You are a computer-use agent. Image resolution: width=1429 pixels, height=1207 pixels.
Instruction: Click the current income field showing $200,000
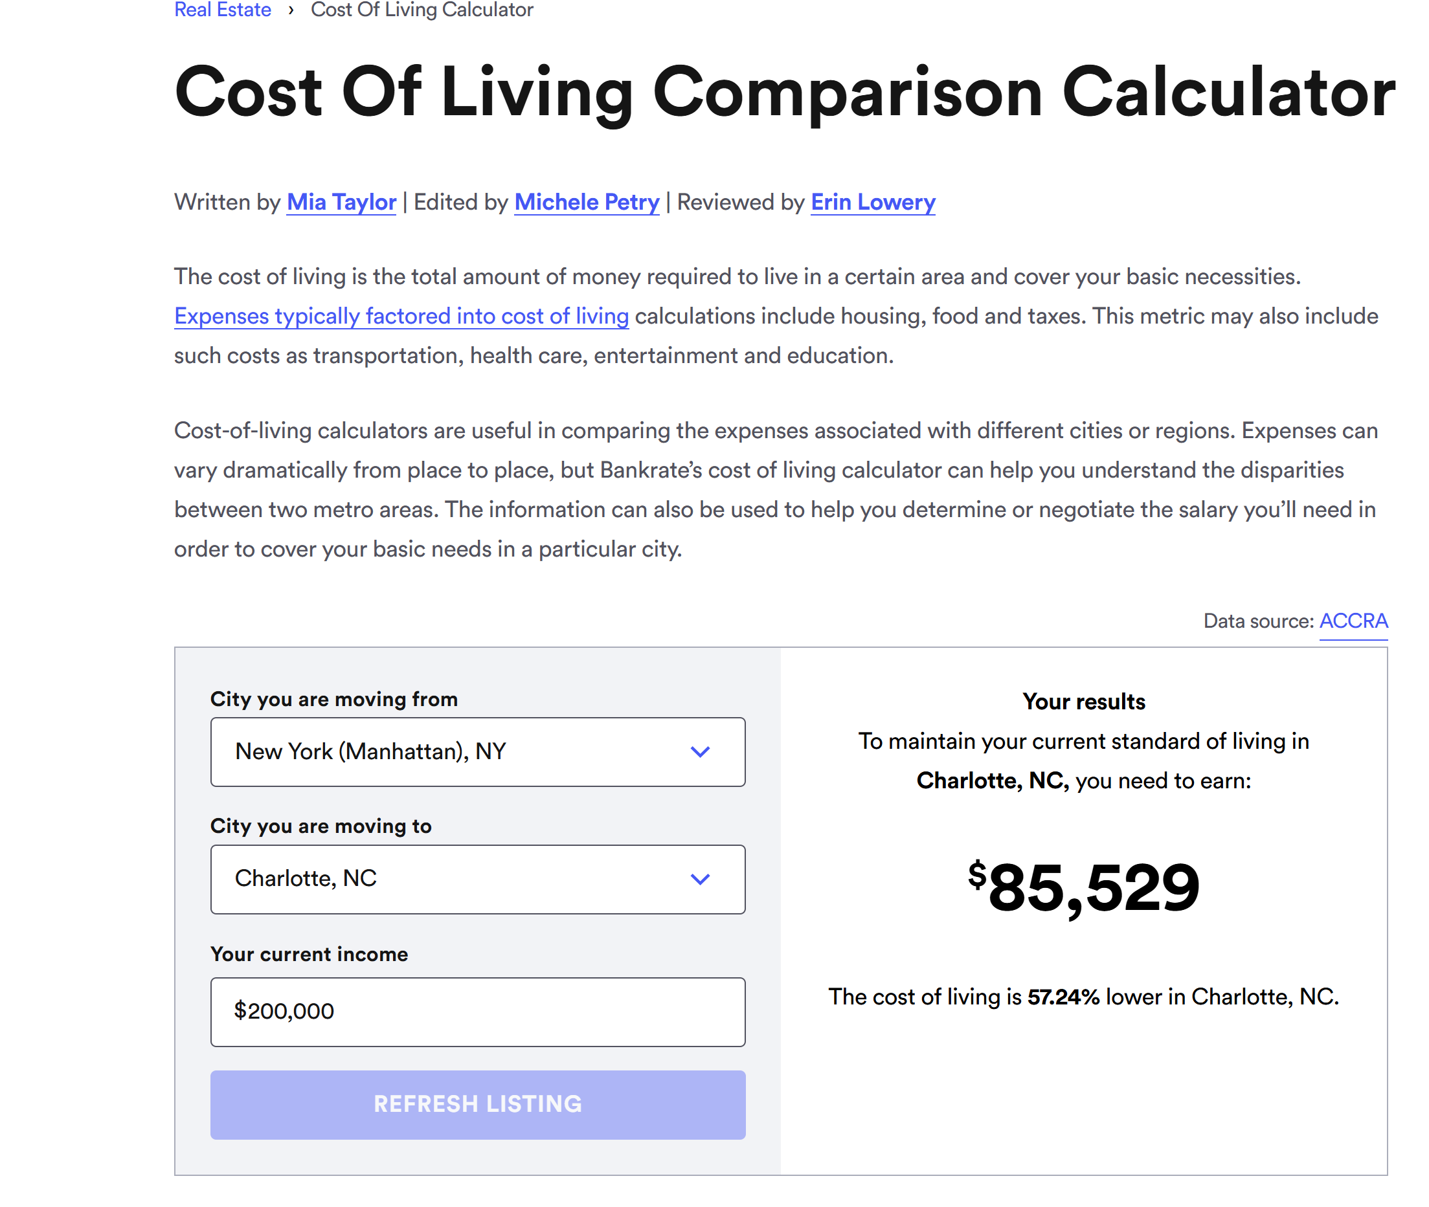(x=477, y=1012)
